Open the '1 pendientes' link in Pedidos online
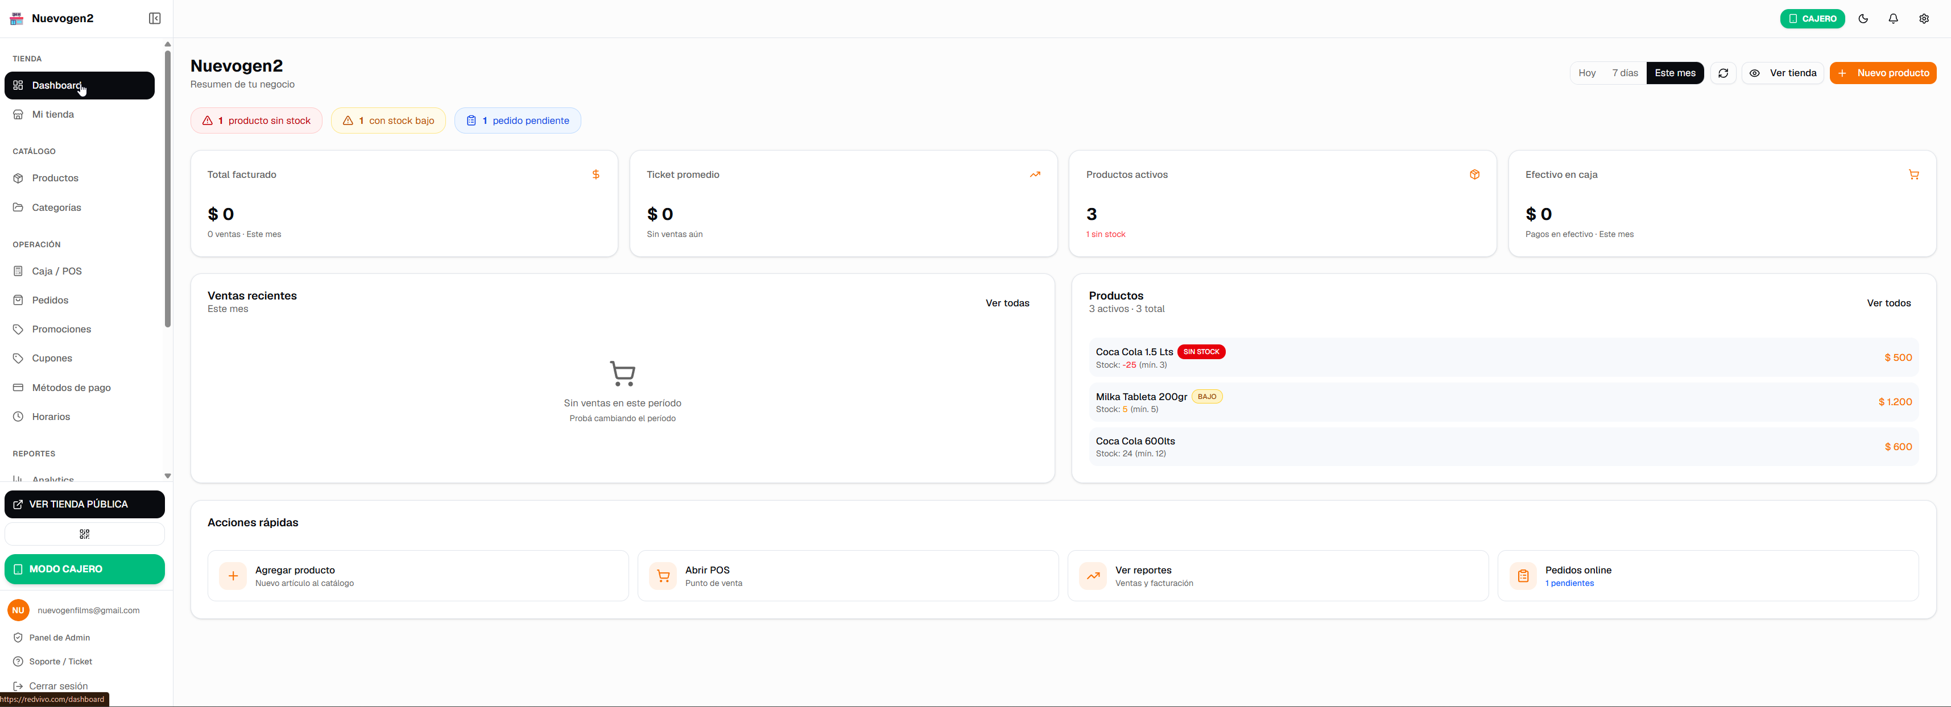 coord(1569,583)
